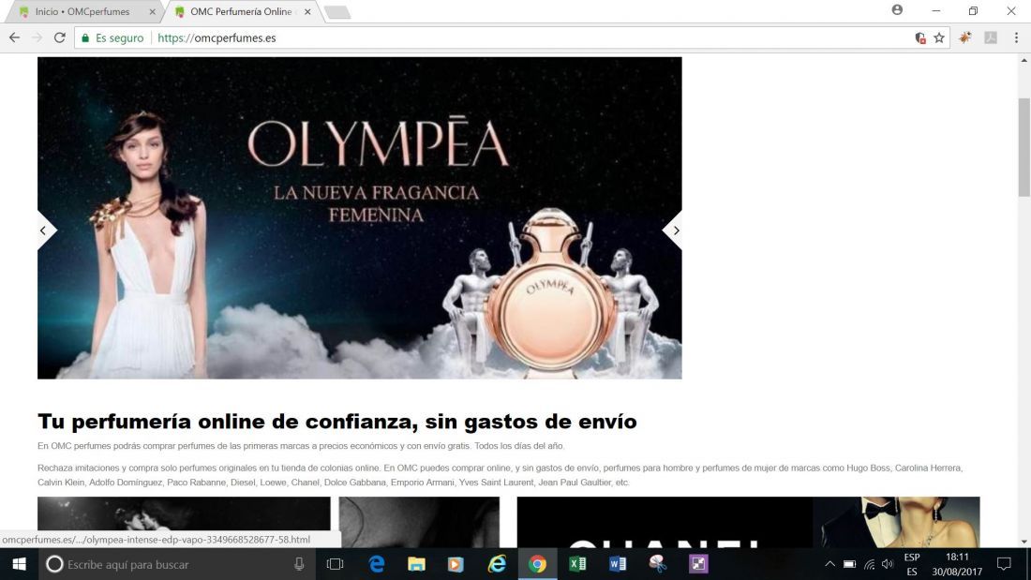Image resolution: width=1031 pixels, height=580 pixels.
Task: Launch Internet Explorer from the taskbar
Action: [497, 564]
